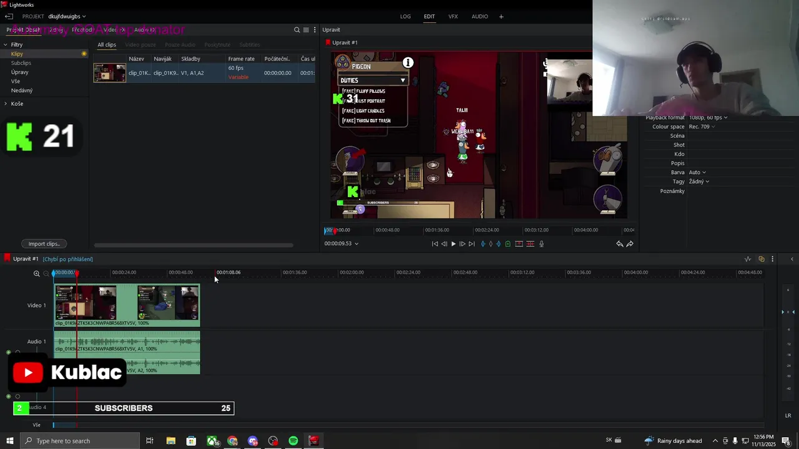Zoom out on the timeline
Viewport: 799px width, 449px height.
[x=46, y=273]
